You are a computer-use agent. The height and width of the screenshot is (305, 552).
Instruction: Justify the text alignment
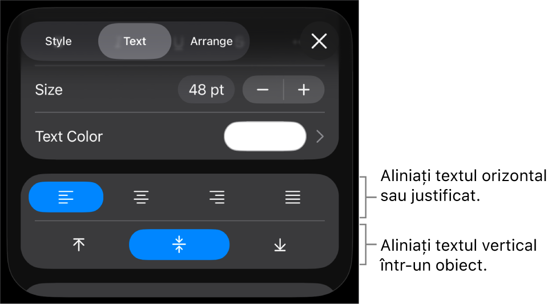click(x=292, y=197)
